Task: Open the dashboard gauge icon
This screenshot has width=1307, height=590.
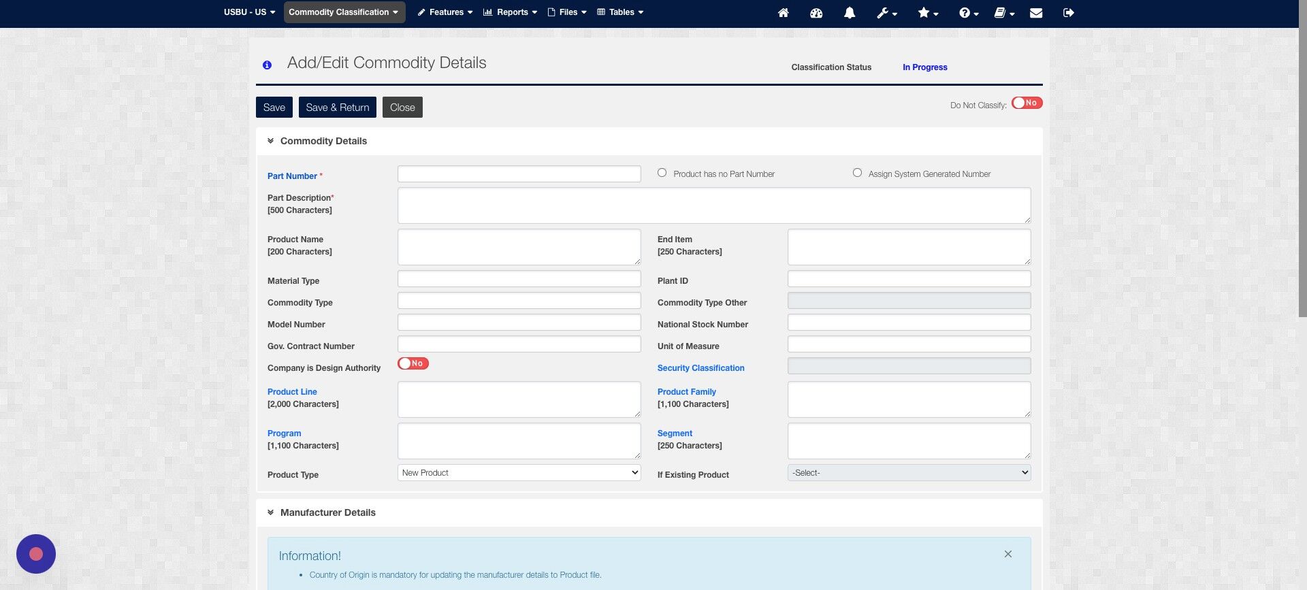Action: (816, 12)
